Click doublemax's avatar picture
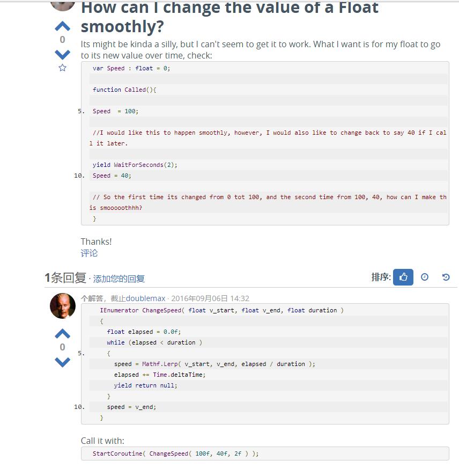Screen dimensions: 459x468 pos(63,306)
